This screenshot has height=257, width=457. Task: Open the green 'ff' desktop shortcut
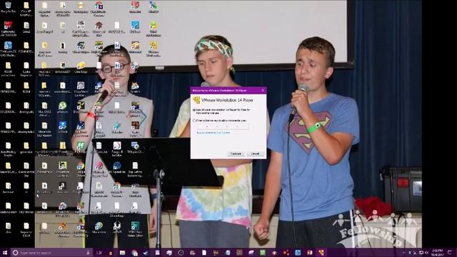click(x=81, y=147)
